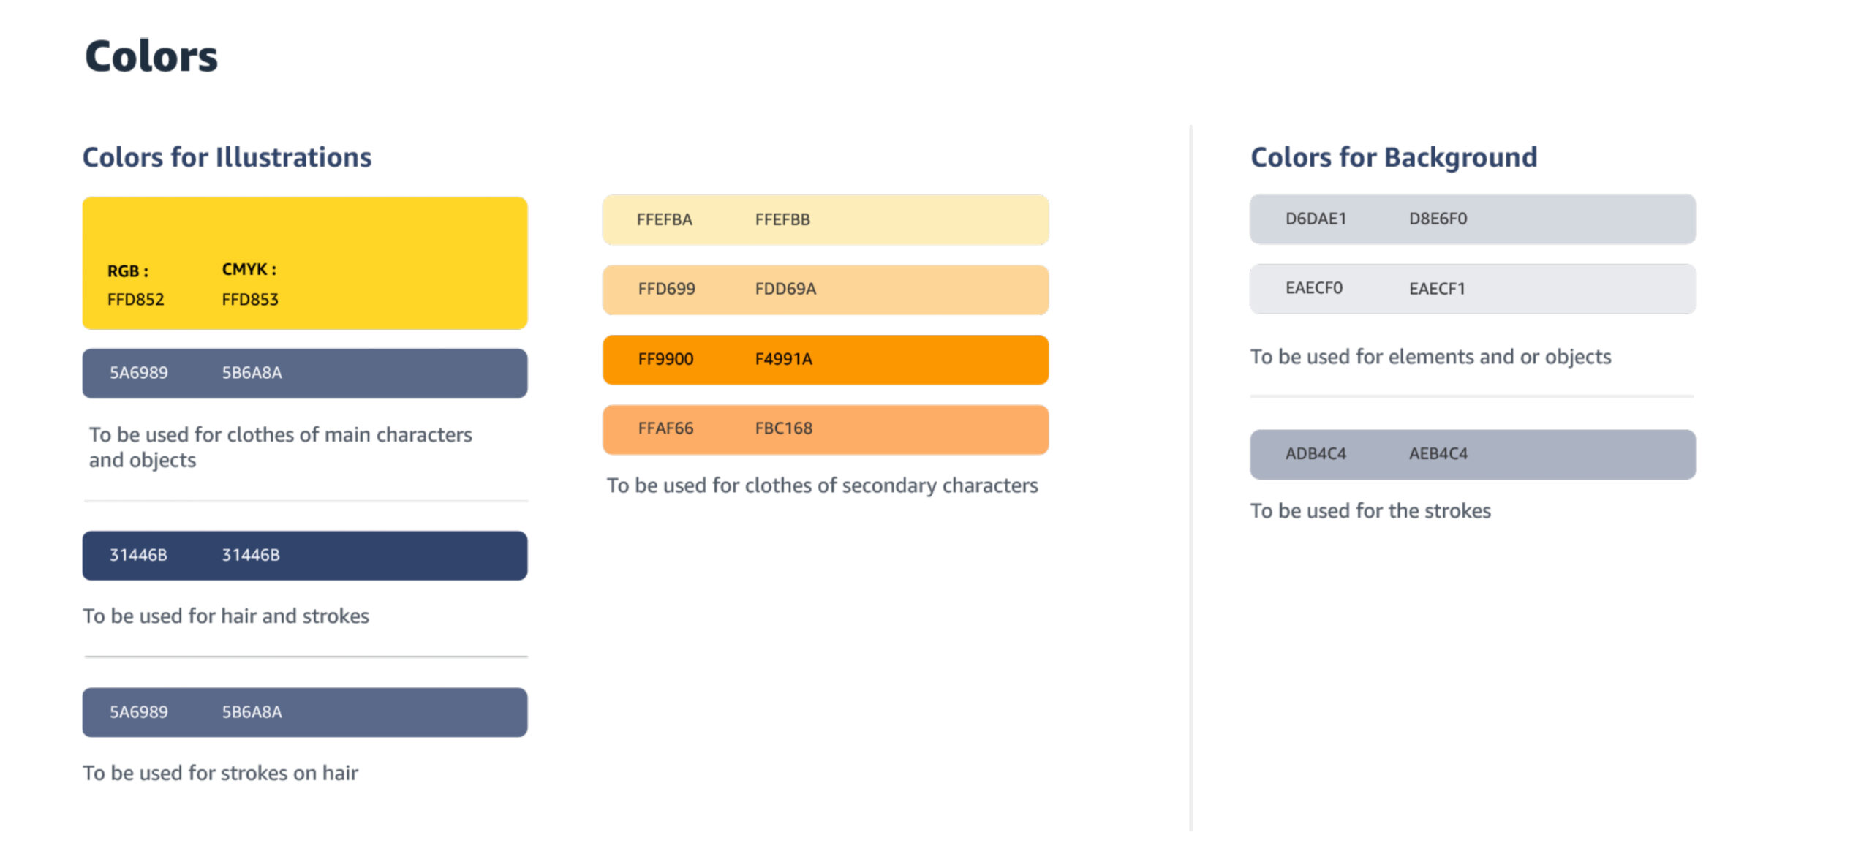
Task: Click the "Colors for Background" heading
Action: pyautogui.click(x=1393, y=157)
